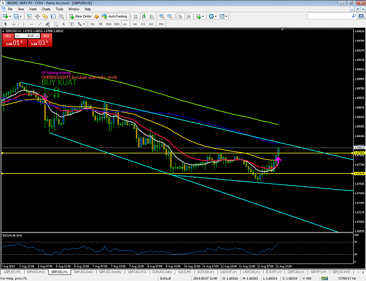Switch timeframe to H4
The height and width of the screenshot is (281, 366).
(135, 24)
